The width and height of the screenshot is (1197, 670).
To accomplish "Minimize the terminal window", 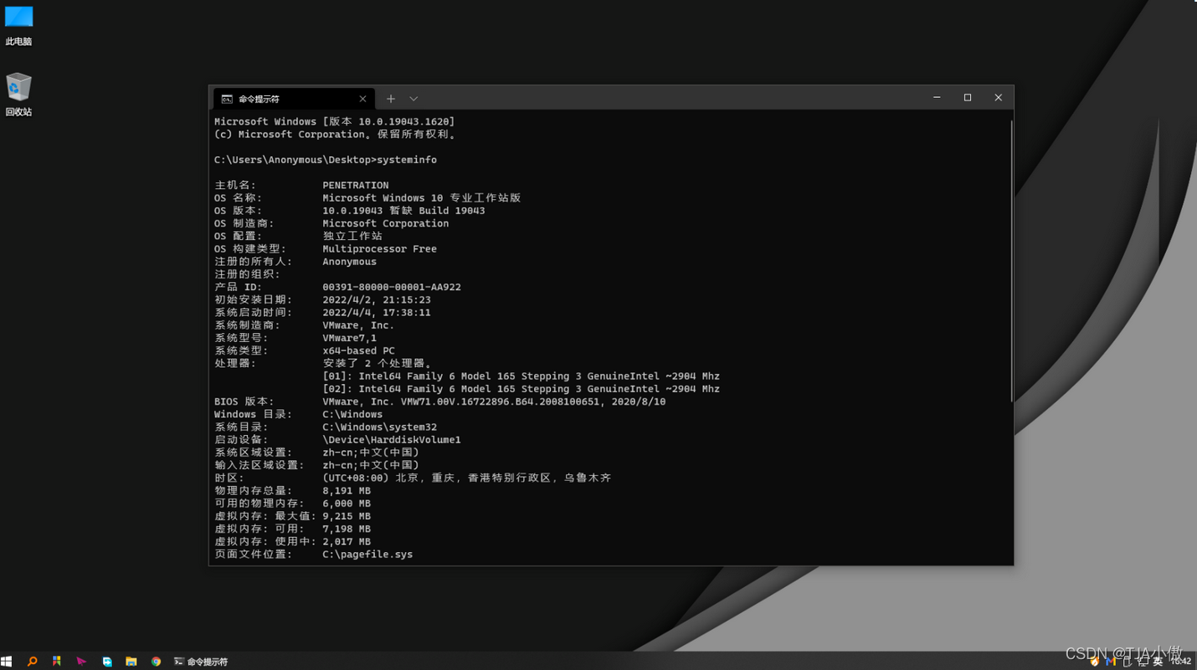I will (x=937, y=98).
